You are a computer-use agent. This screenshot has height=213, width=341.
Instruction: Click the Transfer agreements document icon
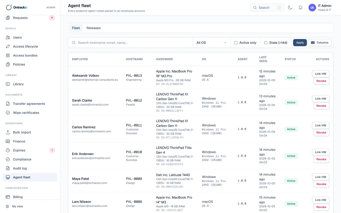8,104
